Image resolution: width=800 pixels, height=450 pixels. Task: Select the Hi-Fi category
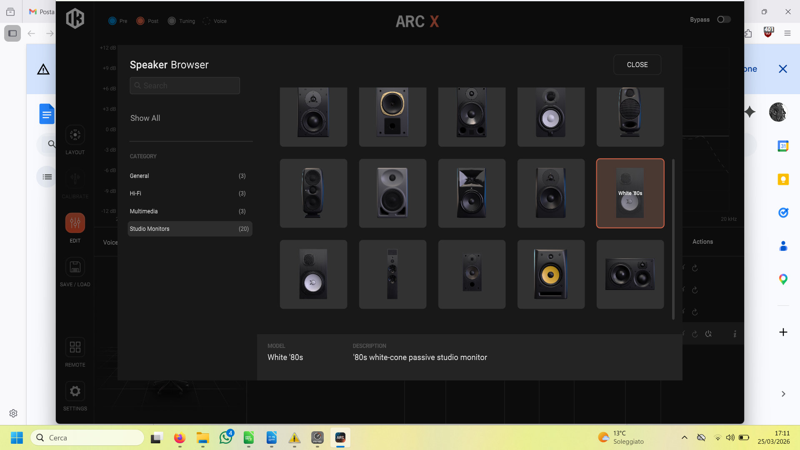[187, 193]
